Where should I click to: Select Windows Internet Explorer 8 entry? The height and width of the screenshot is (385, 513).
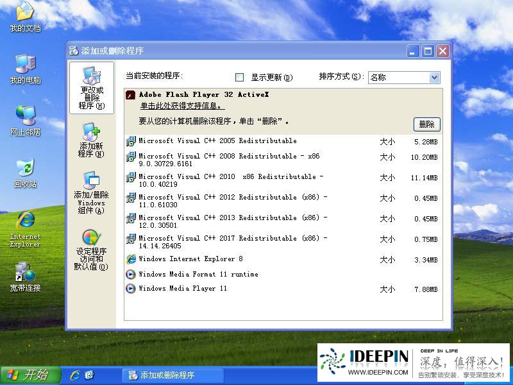(x=283, y=260)
